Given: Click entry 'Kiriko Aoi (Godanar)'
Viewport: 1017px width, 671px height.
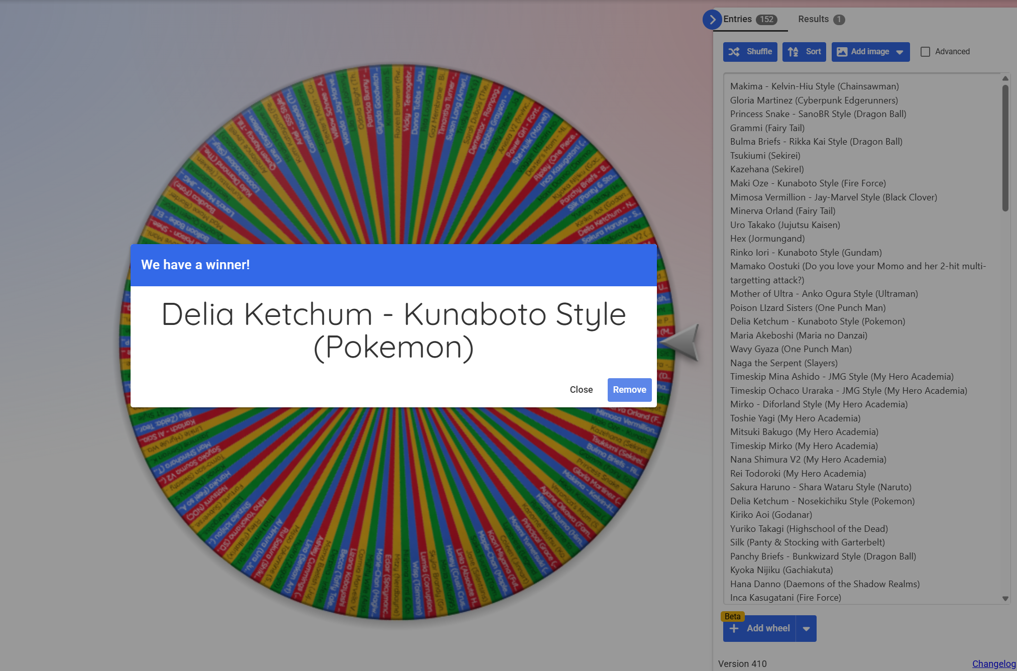Looking at the screenshot, I should pyautogui.click(x=771, y=515).
